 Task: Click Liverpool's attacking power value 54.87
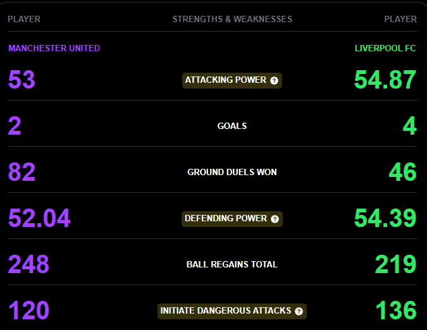click(x=385, y=80)
